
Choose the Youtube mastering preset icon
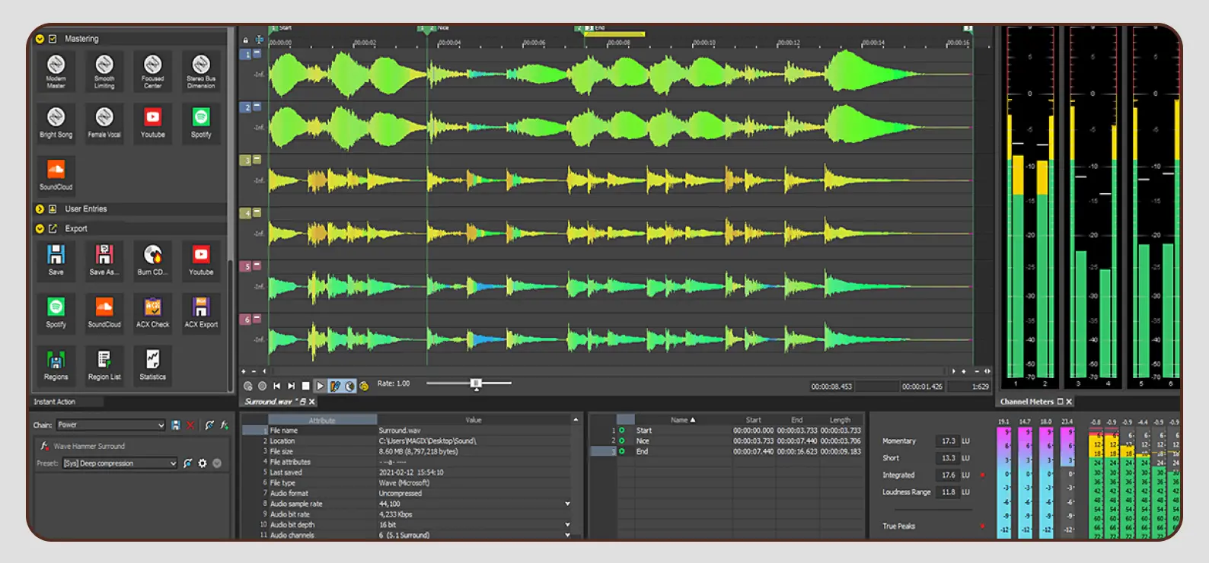pyautogui.click(x=152, y=123)
